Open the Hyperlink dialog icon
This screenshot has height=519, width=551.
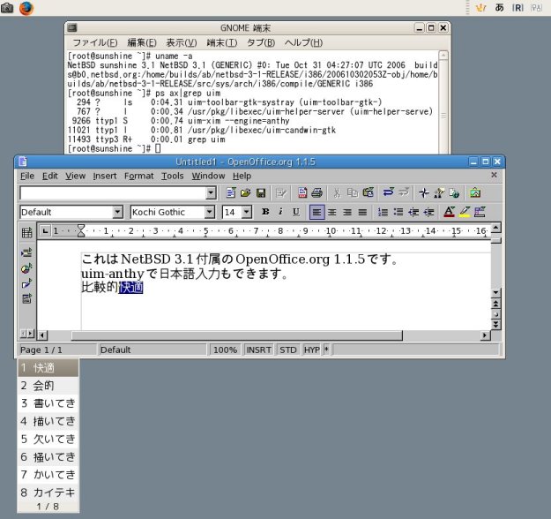click(454, 192)
